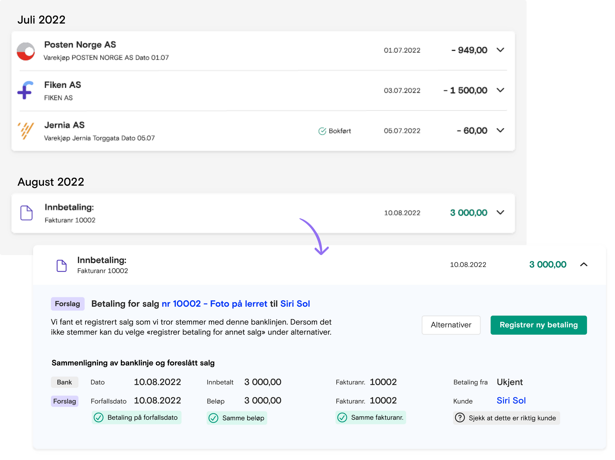Open the Alternativer menu button
615x460 pixels.
click(x=451, y=325)
